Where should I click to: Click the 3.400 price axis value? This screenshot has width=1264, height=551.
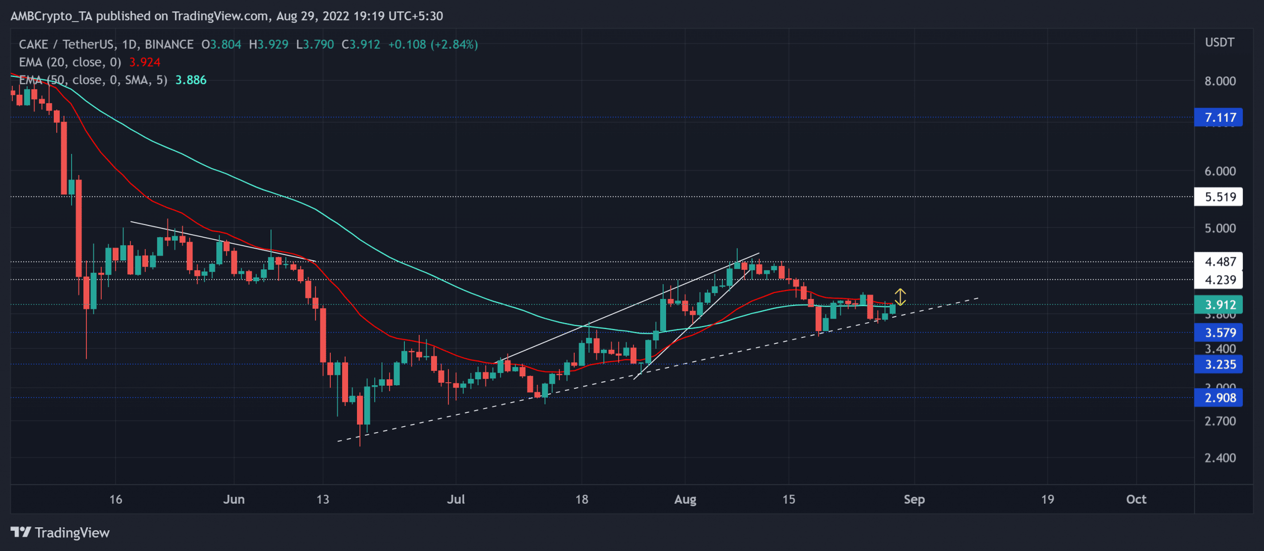click(x=1220, y=349)
